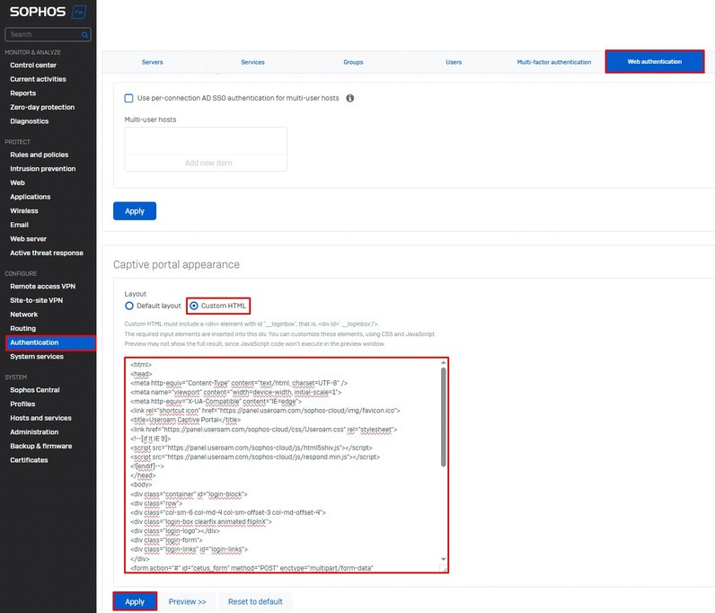The width and height of the screenshot is (715, 613).
Task: Open the Services tab
Action: coord(252,62)
